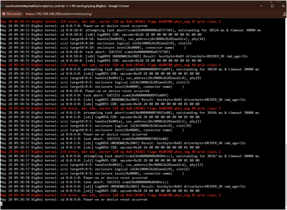Click the '[sde] tag#855 UNKNOWN(0x2003)' line
The image size is (287, 210).
123,100
